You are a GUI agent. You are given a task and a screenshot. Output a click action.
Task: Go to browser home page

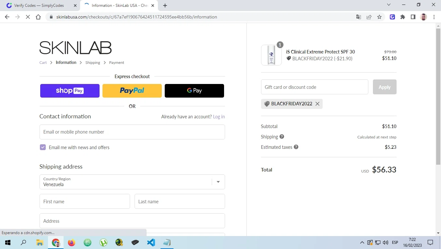coord(38,17)
